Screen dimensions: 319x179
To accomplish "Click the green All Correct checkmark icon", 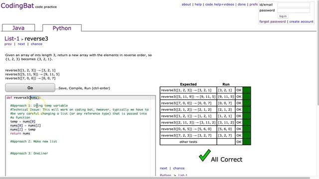I will (x=205, y=156).
